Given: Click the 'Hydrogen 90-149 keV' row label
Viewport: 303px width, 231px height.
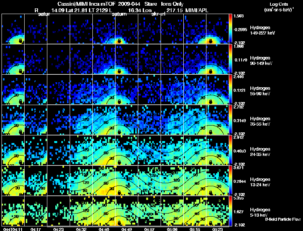Looking at the screenshot, I should point(261,61).
